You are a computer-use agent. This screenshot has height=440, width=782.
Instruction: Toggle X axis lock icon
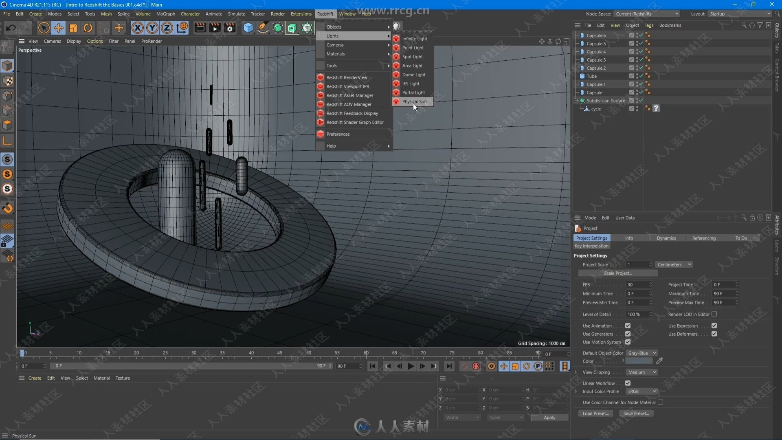(138, 28)
